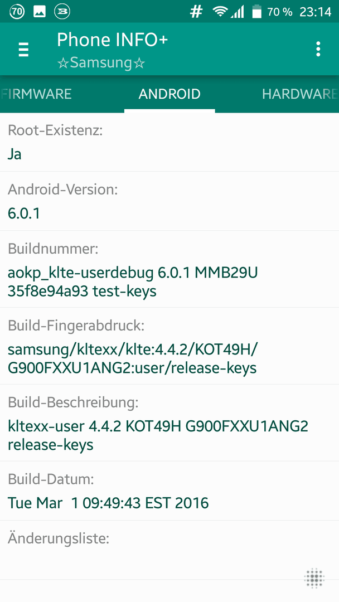Select the ANDROID tab

(x=169, y=94)
